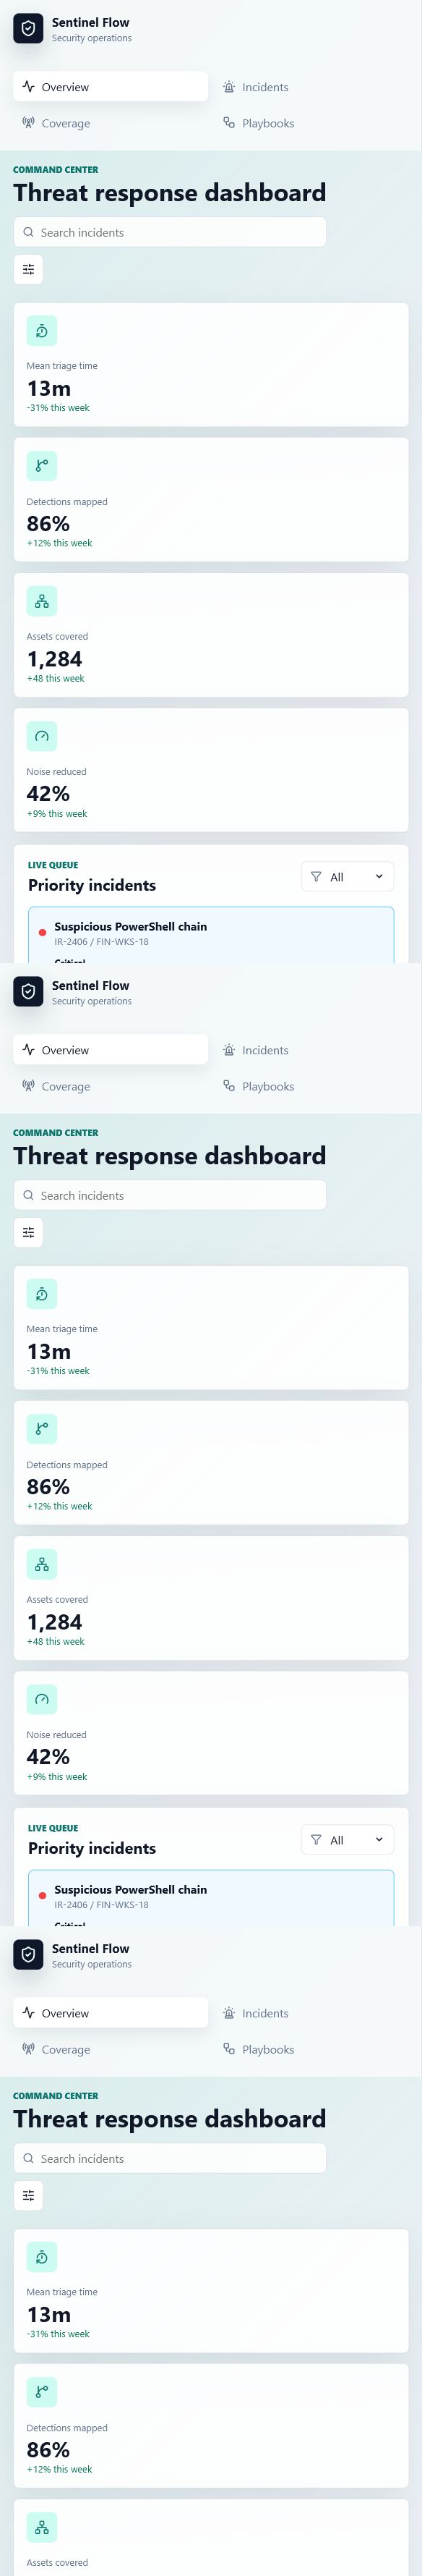Click the 86% detections value in bottommost copy
This screenshot has width=422, height=2576.
(48, 2450)
